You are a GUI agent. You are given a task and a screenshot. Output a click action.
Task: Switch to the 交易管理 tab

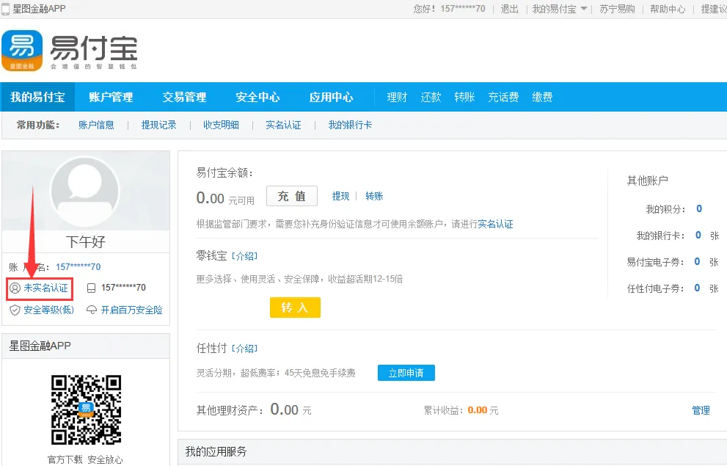[x=184, y=97]
